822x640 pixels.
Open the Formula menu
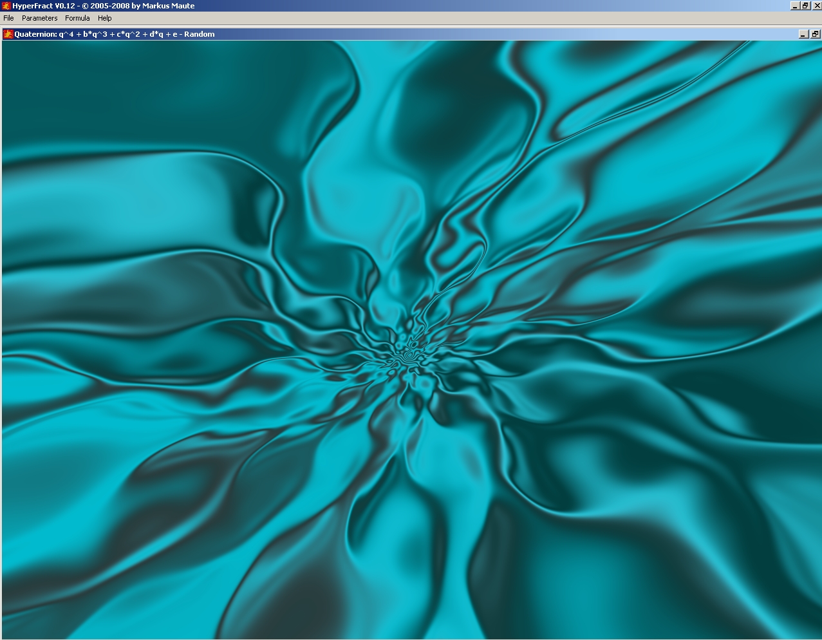77,18
